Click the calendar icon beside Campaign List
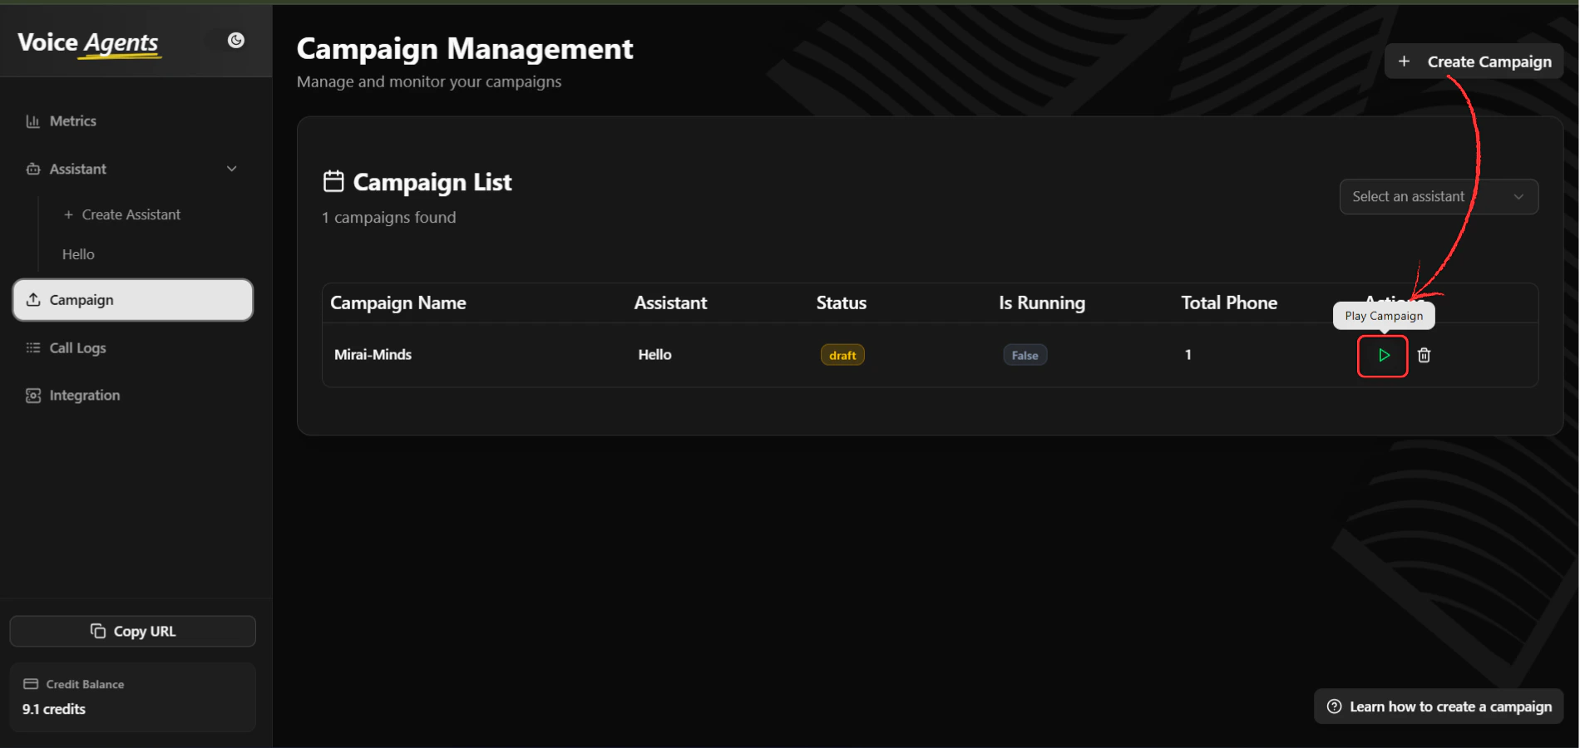Screen dimensions: 1580x748 coord(333,180)
